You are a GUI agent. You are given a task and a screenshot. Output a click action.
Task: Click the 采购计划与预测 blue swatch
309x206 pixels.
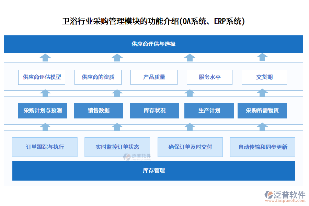tap(43, 111)
